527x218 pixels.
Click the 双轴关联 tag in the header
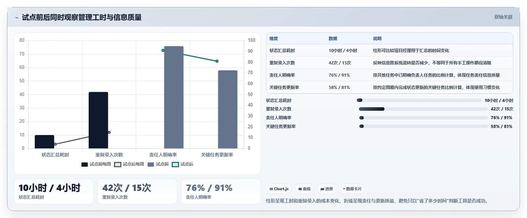point(503,17)
